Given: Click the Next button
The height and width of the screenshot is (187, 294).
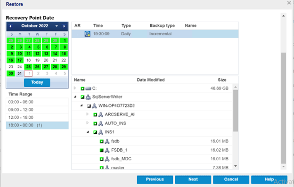Looking at the screenshot, I should (193, 179).
